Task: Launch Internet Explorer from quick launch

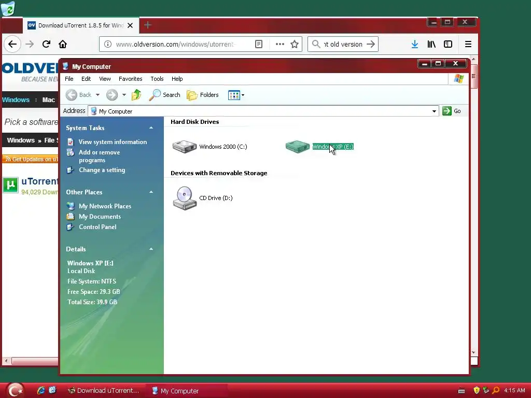Action: point(41,391)
